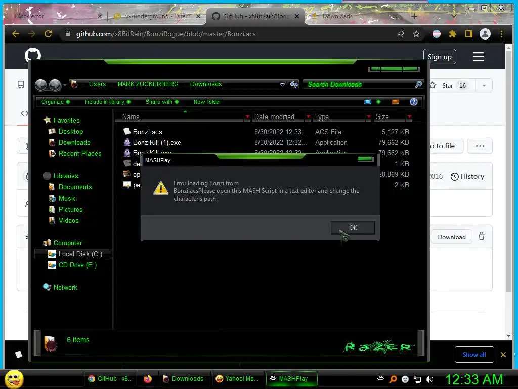Click the Explorer help question mark icon

coord(414,102)
